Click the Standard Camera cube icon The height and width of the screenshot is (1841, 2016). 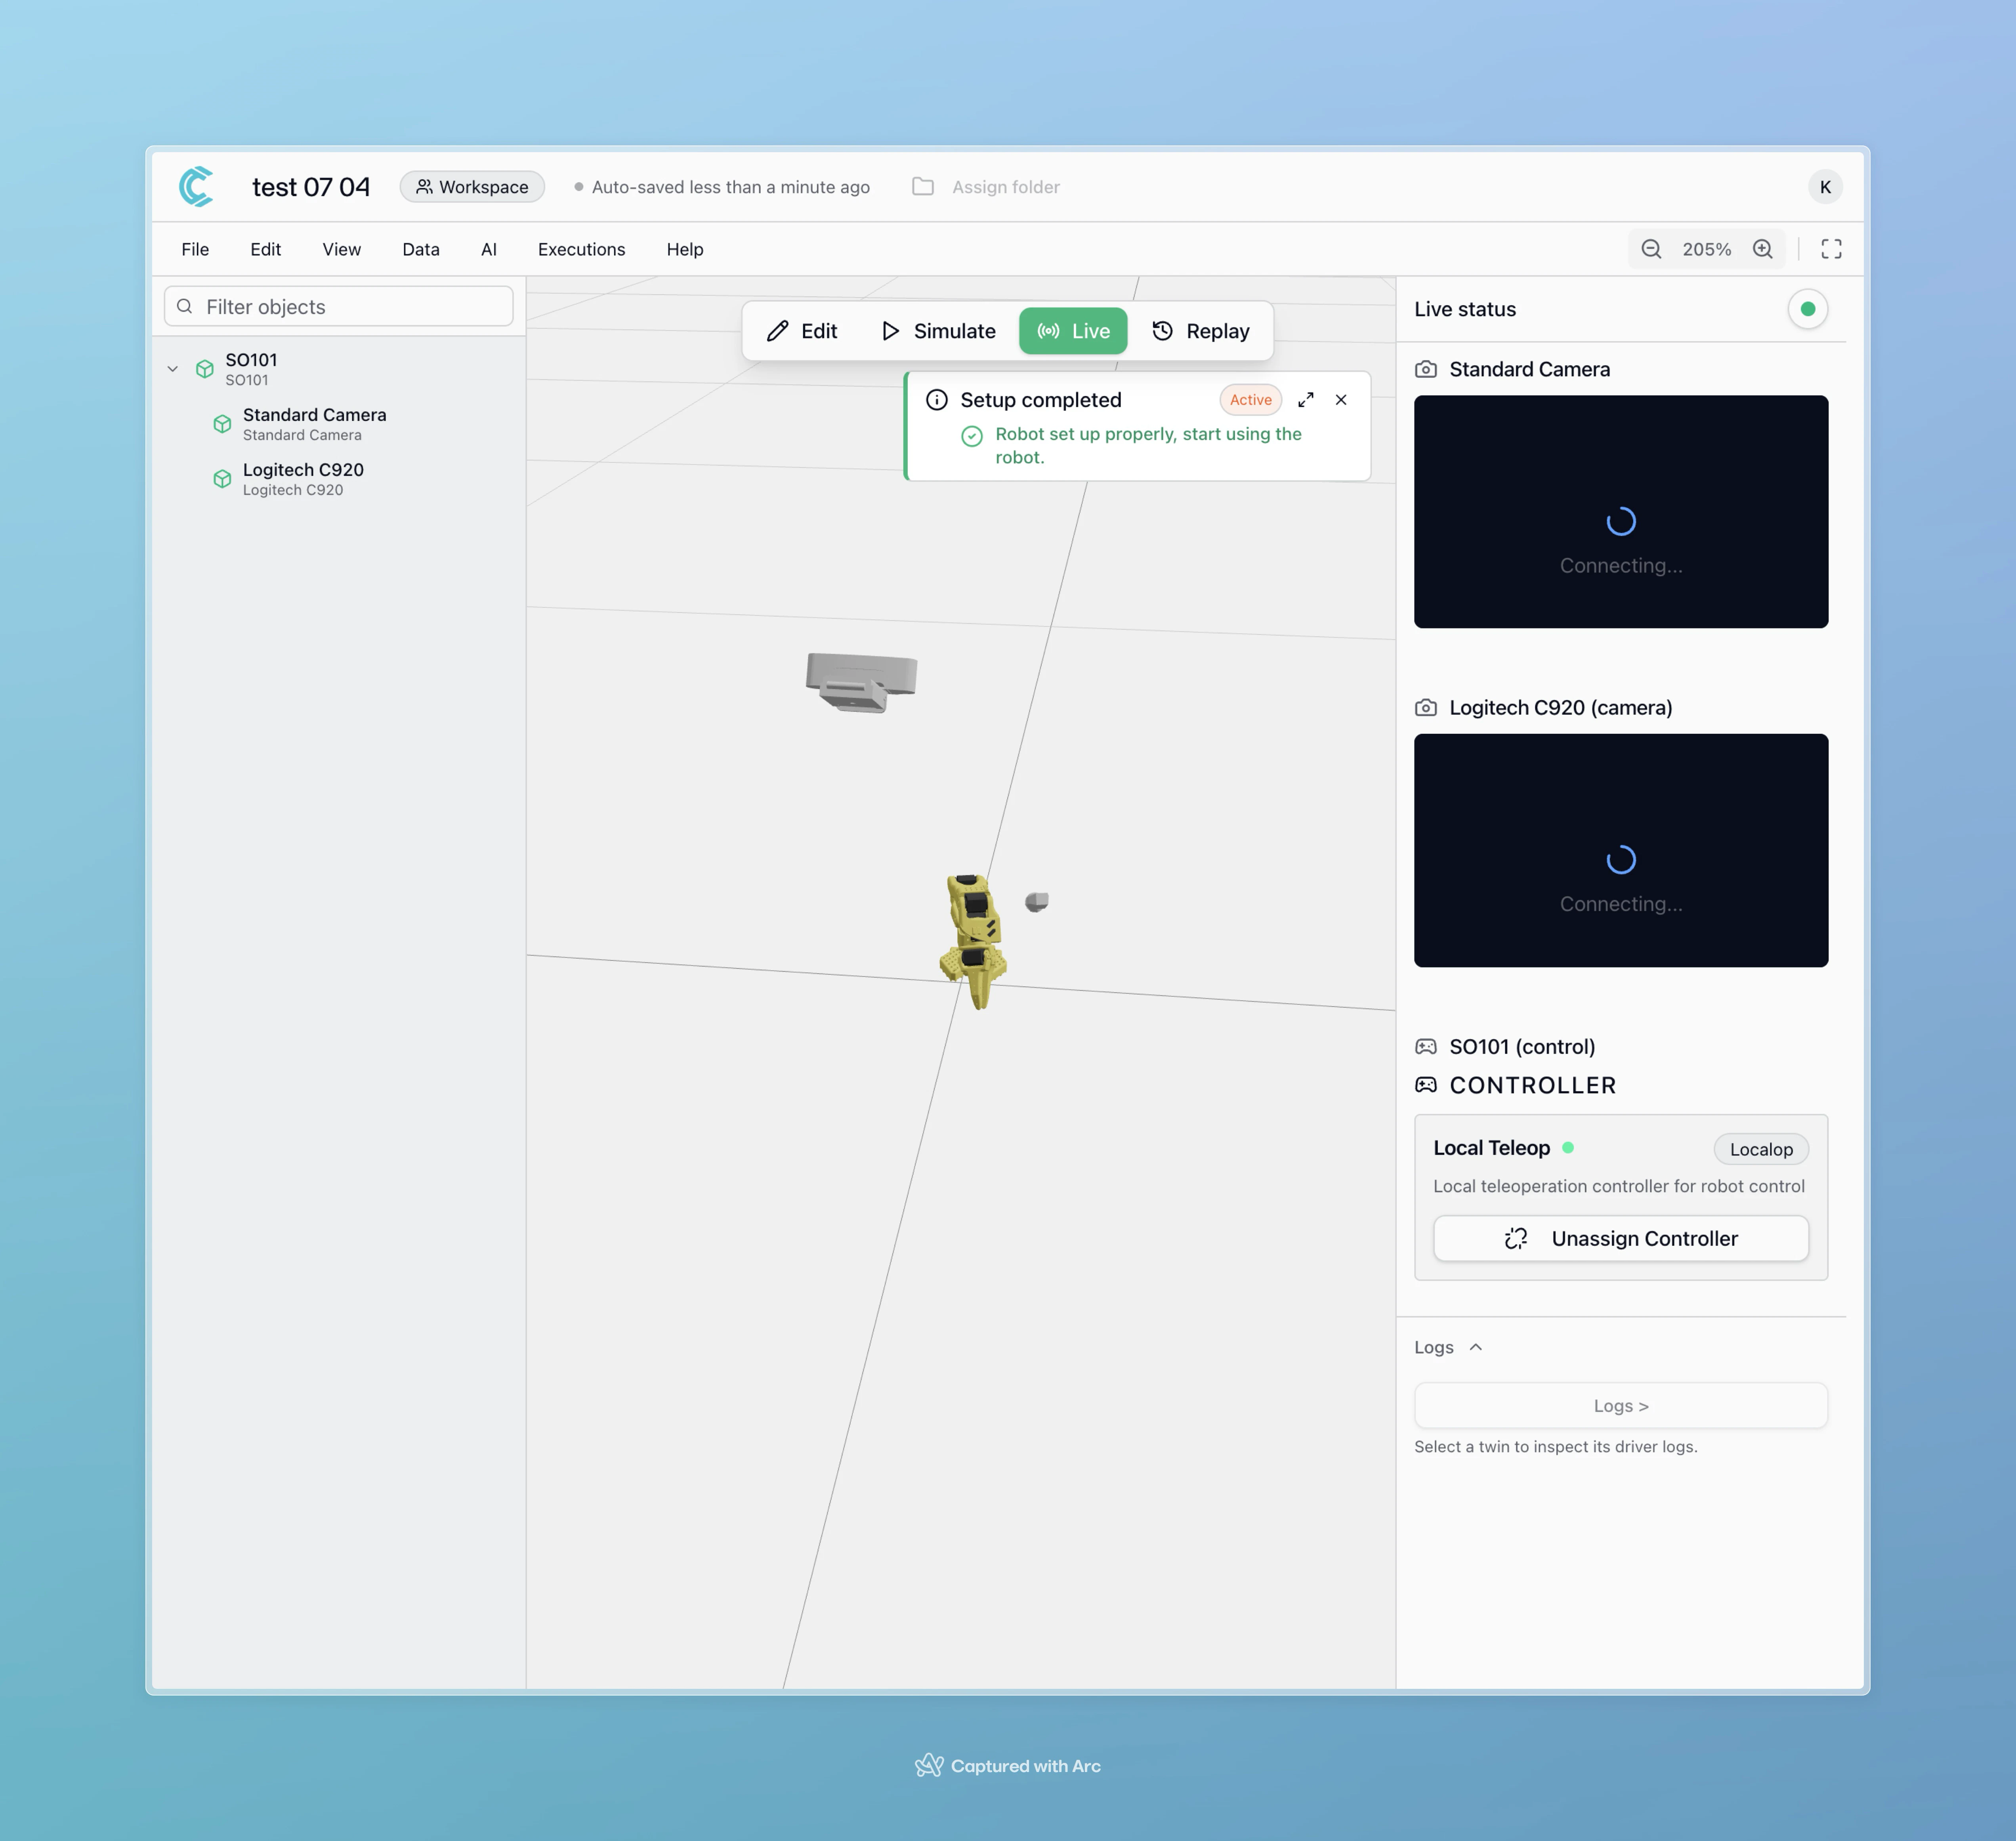[x=222, y=424]
